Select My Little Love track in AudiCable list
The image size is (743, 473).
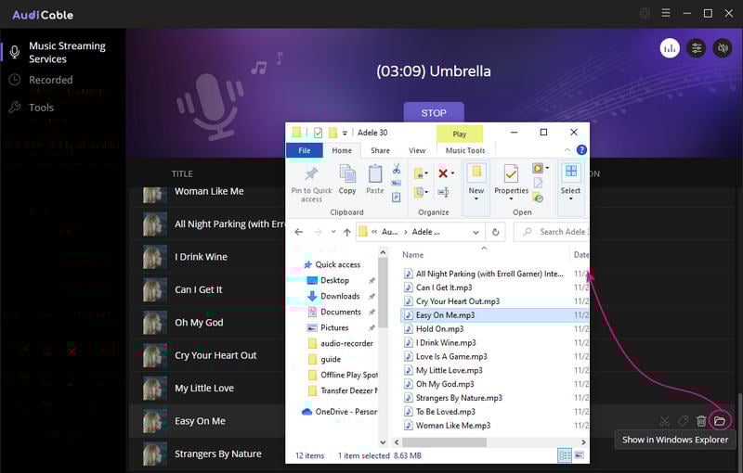click(204, 389)
